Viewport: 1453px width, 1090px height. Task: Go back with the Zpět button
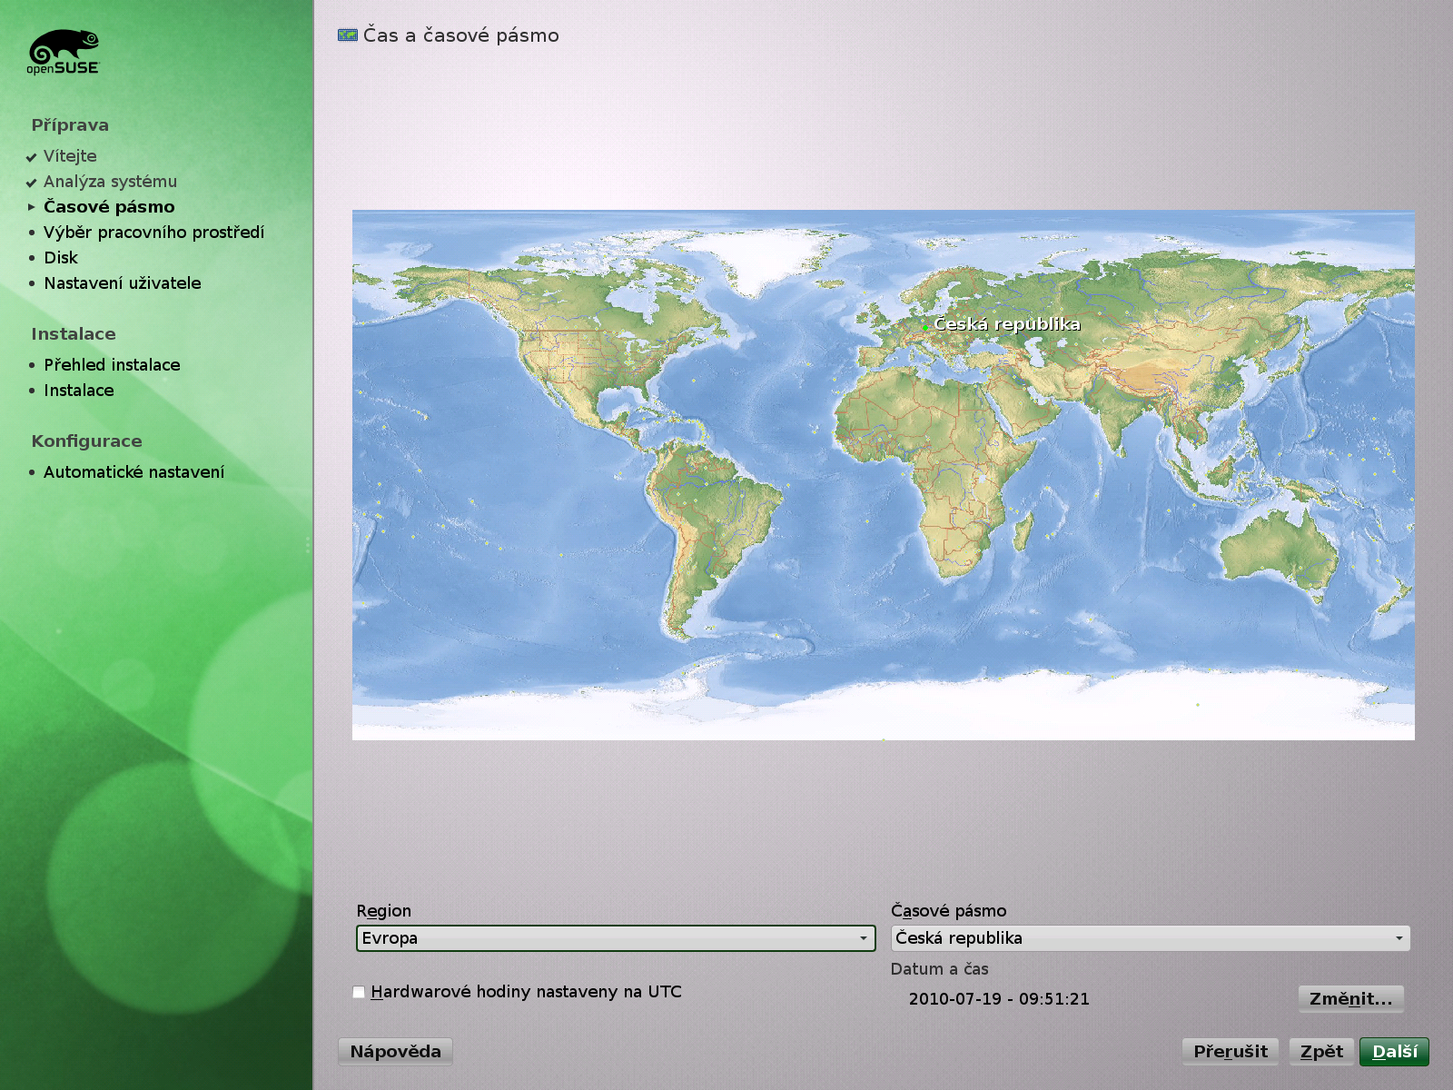point(1320,1052)
